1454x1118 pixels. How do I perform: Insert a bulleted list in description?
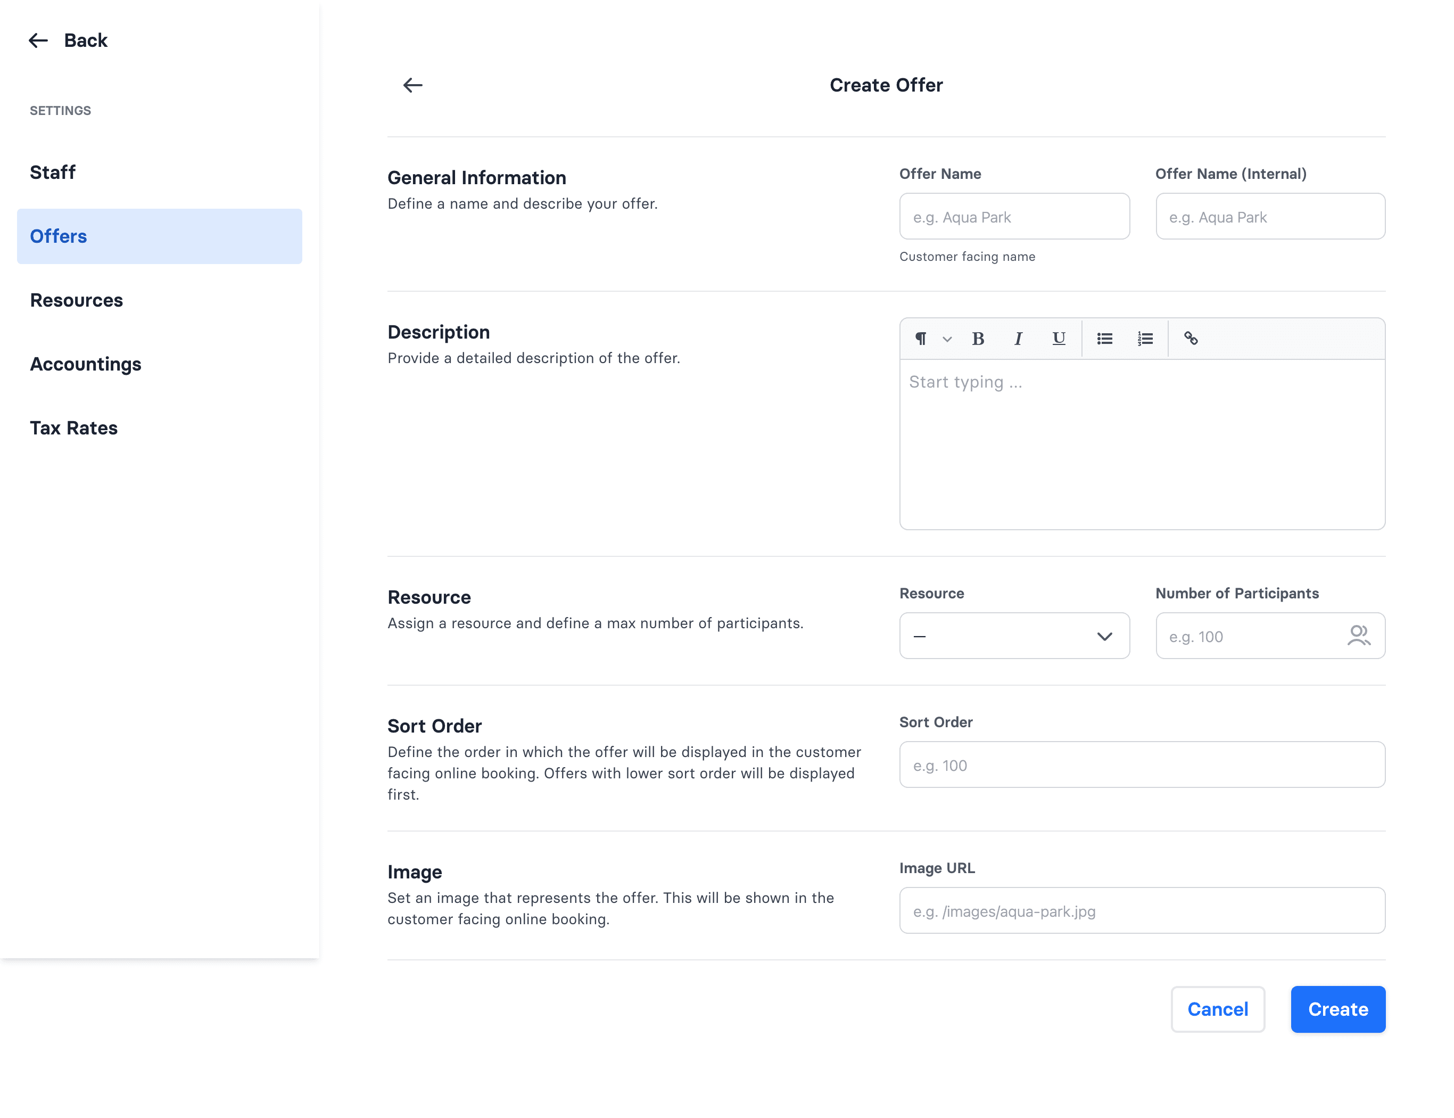coord(1104,339)
